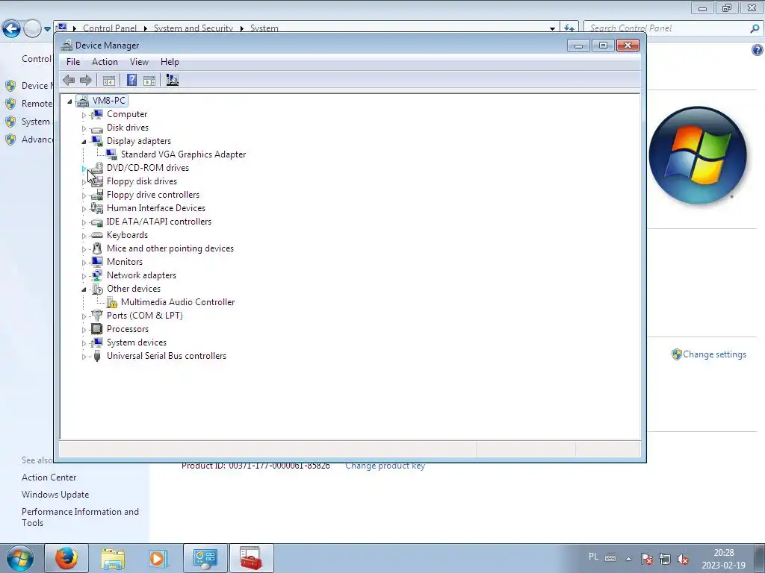Show hidden tray icons arrow
The width and height of the screenshot is (765, 573).
pyautogui.click(x=629, y=559)
